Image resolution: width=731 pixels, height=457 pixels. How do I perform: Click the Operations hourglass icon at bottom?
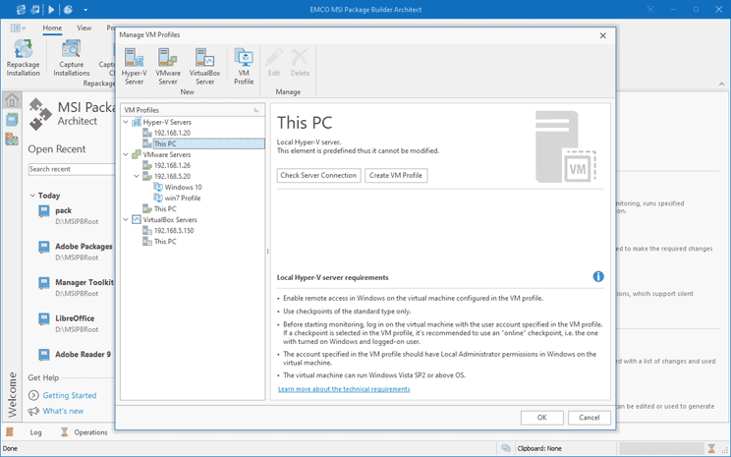64,432
